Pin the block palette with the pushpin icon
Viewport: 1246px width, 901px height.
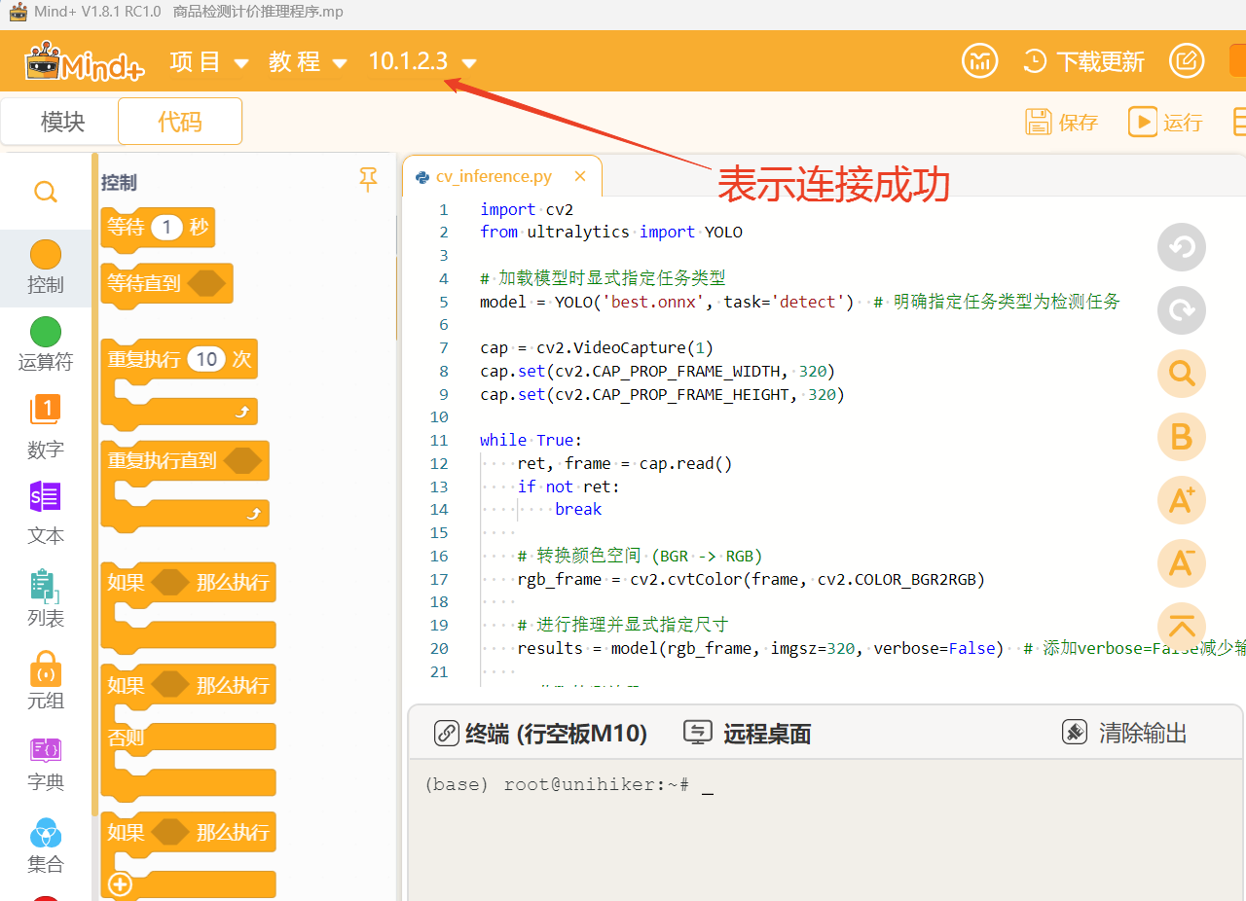[368, 180]
